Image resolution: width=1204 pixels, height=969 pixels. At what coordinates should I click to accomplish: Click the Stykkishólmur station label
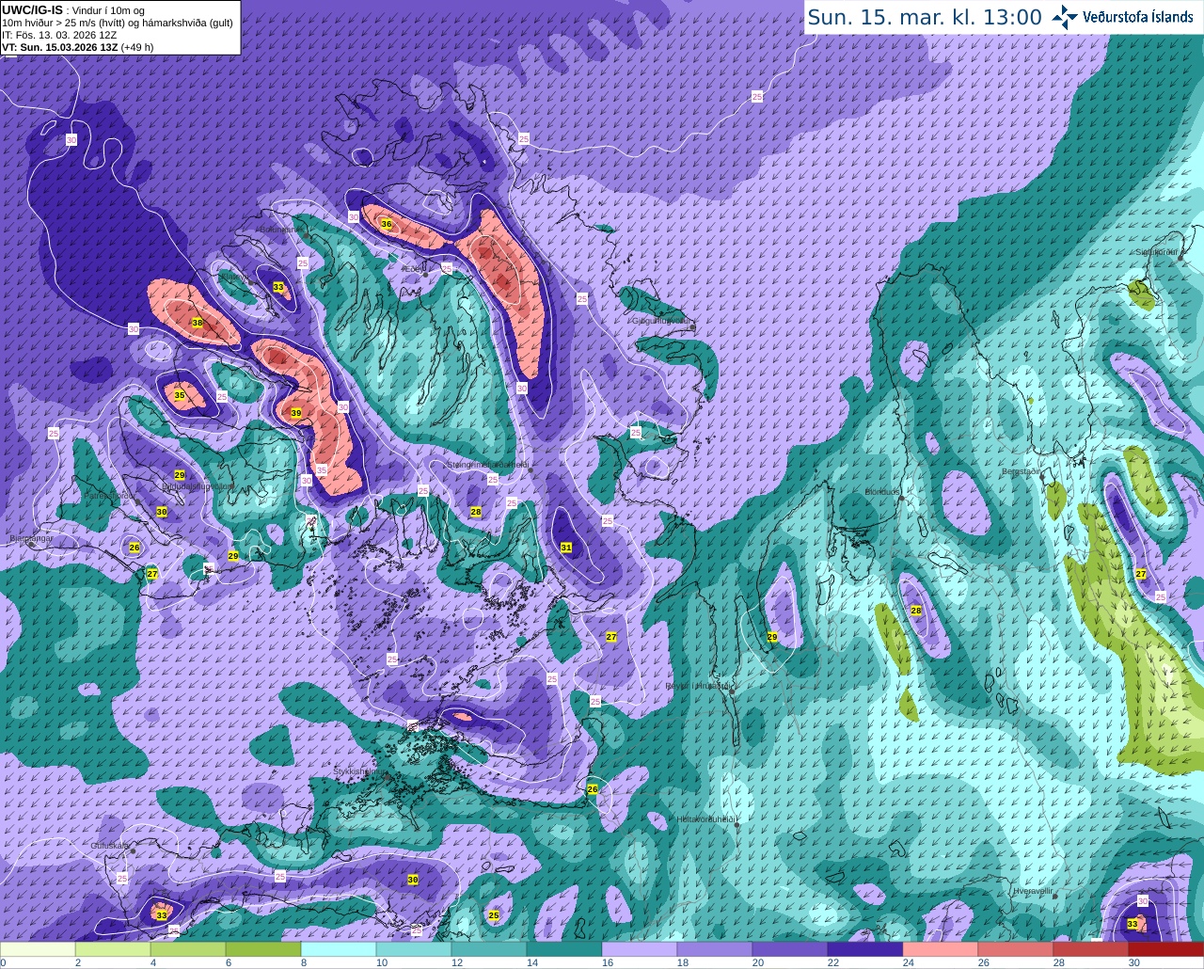coord(357,771)
